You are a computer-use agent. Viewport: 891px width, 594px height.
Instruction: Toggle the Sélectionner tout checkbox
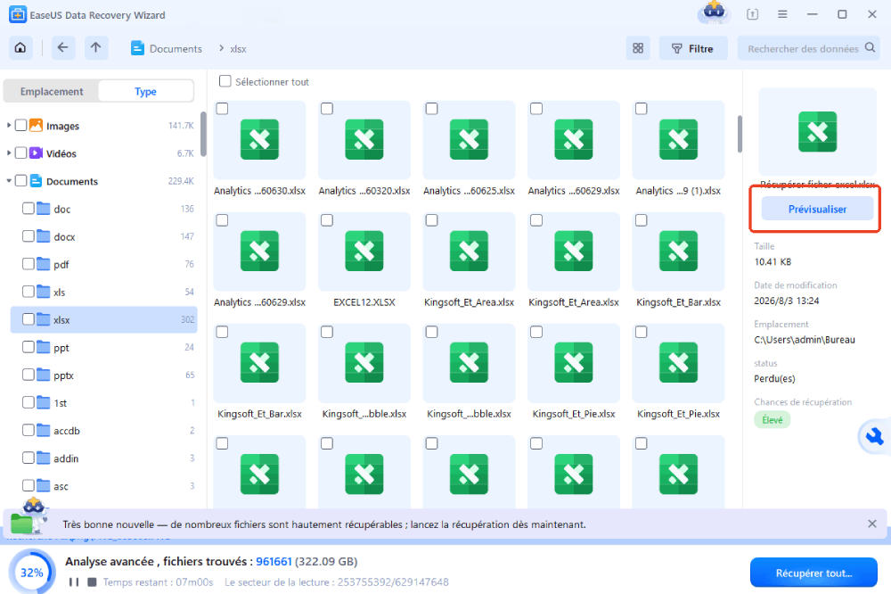[x=225, y=81]
